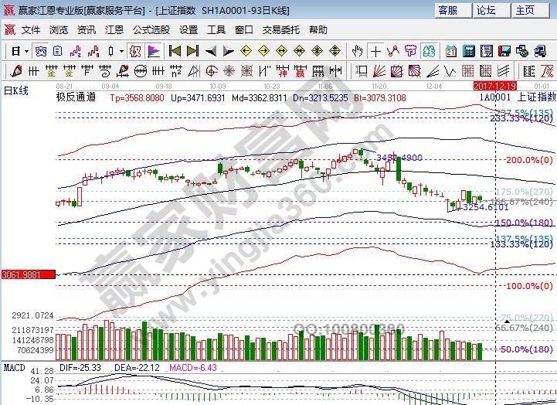
Task: Click the hand pan tool icon
Action: coord(357,51)
